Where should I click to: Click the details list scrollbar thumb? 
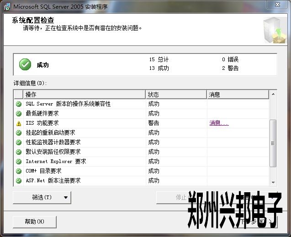[273, 143]
